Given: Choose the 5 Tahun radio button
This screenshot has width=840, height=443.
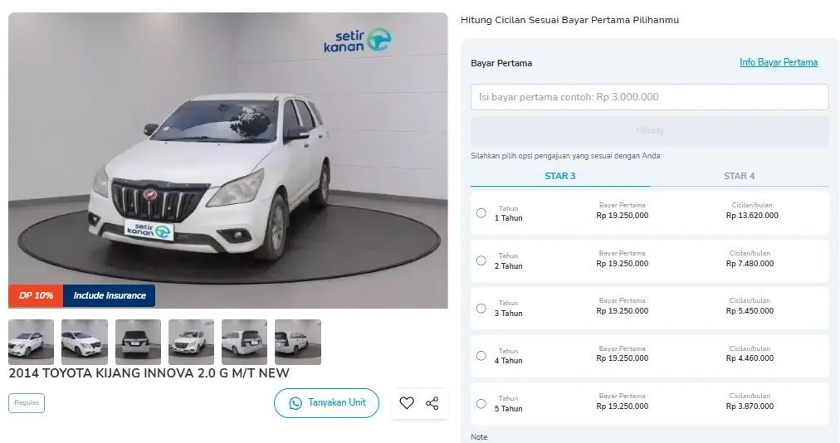Looking at the screenshot, I should [481, 404].
